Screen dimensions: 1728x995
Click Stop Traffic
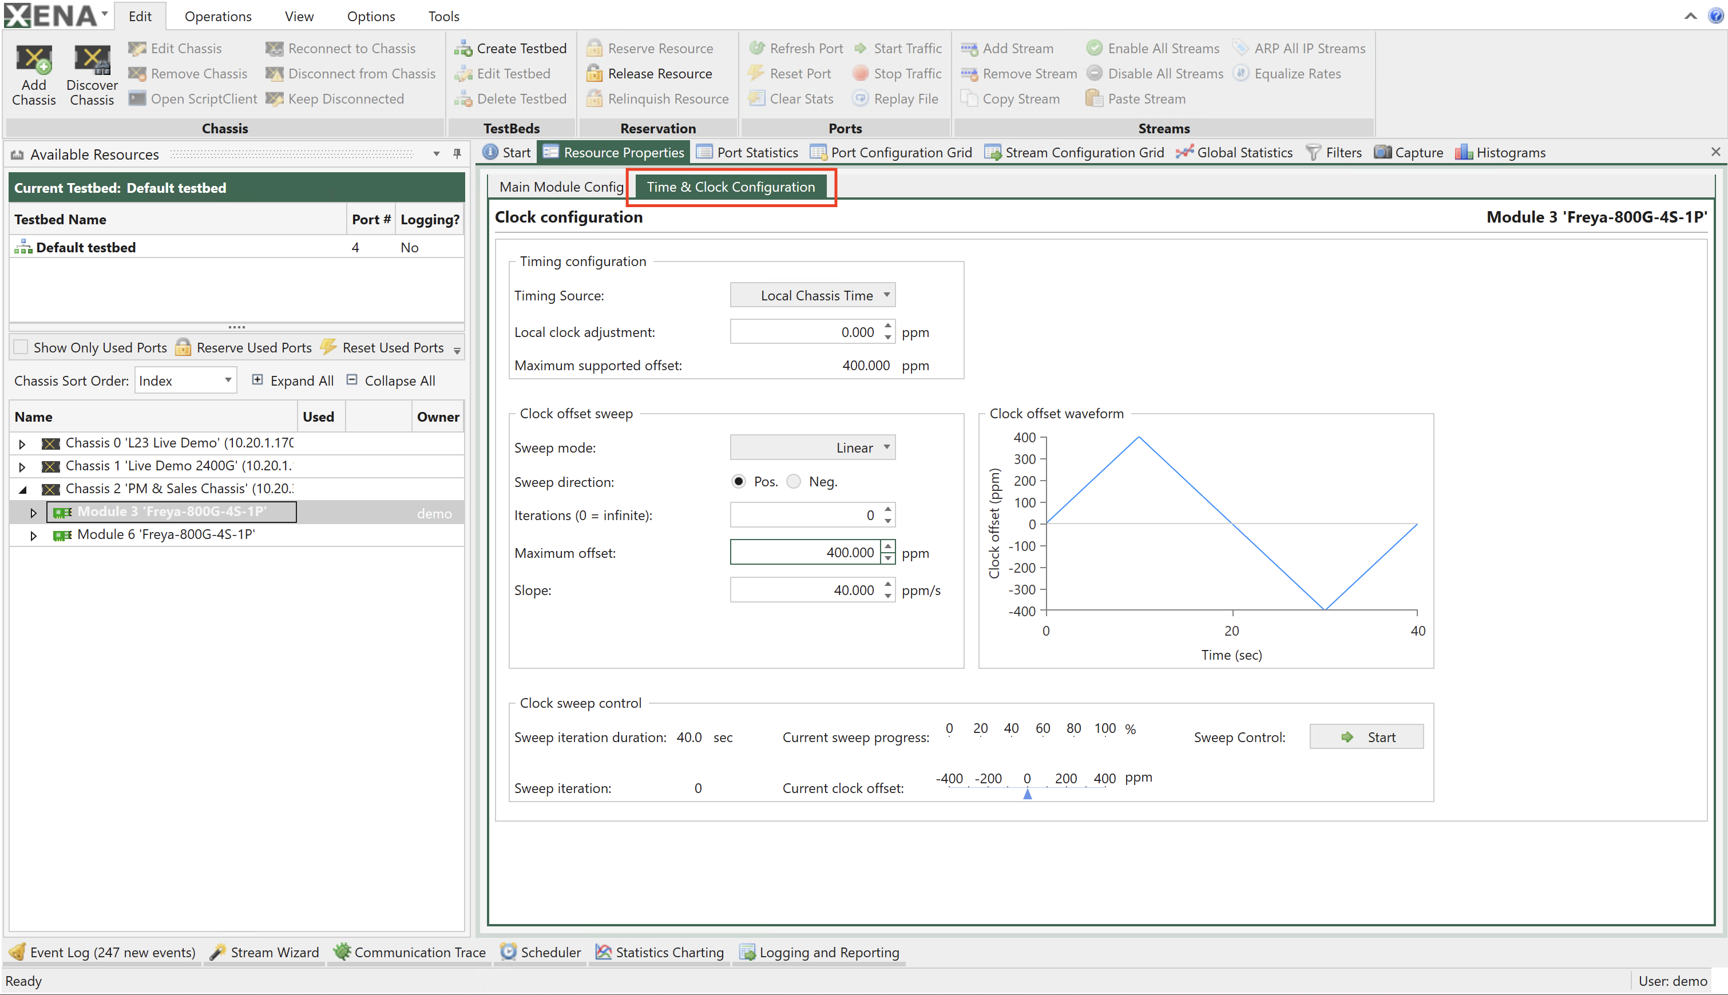(x=897, y=74)
